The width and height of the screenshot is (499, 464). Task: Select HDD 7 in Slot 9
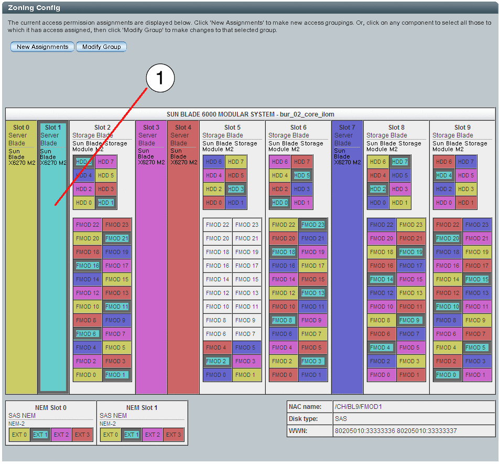[x=466, y=162]
